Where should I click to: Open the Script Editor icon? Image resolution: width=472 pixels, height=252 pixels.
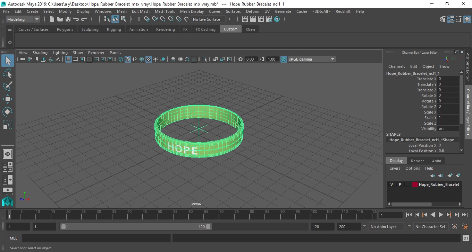[466, 238]
